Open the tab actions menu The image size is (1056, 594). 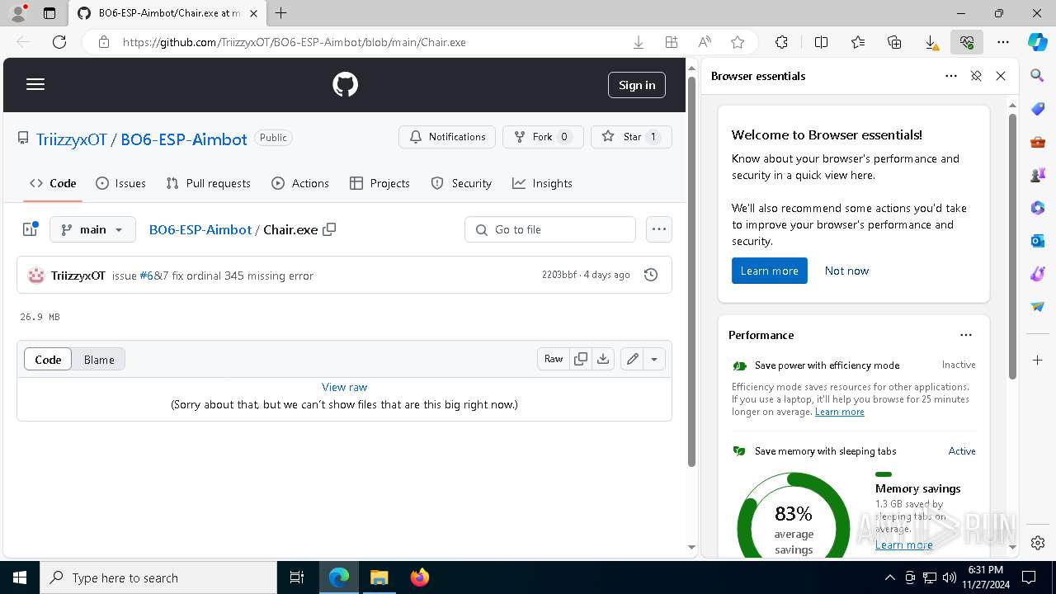click(x=49, y=13)
